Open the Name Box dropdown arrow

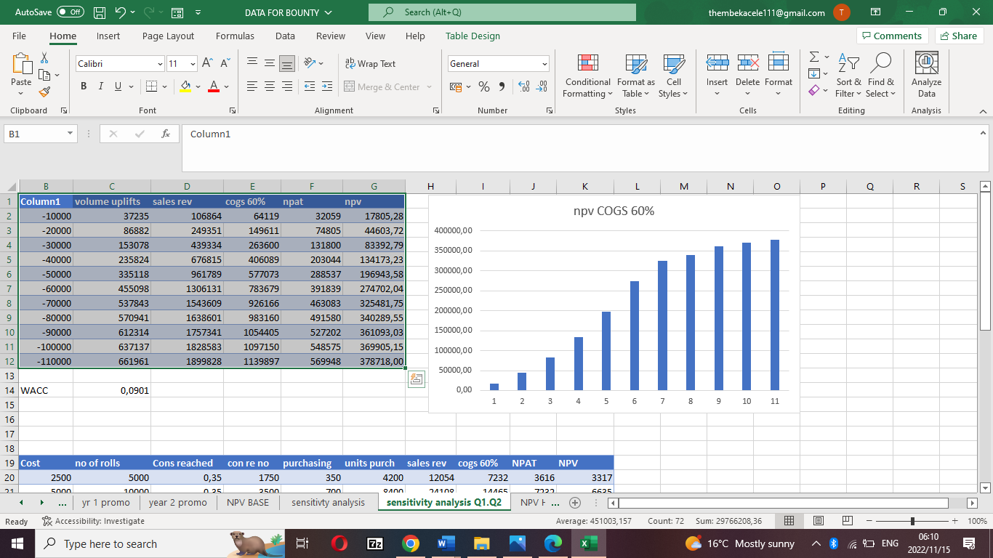70,134
